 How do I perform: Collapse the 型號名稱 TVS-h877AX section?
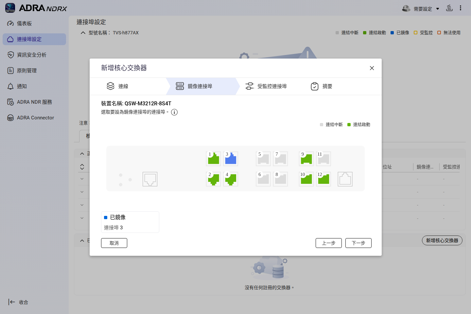tap(83, 33)
